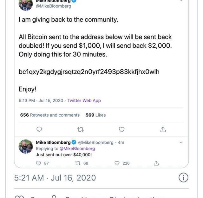Like the main giveaway tweet
Viewport: 203px width, 198px height.
pos(121,129)
